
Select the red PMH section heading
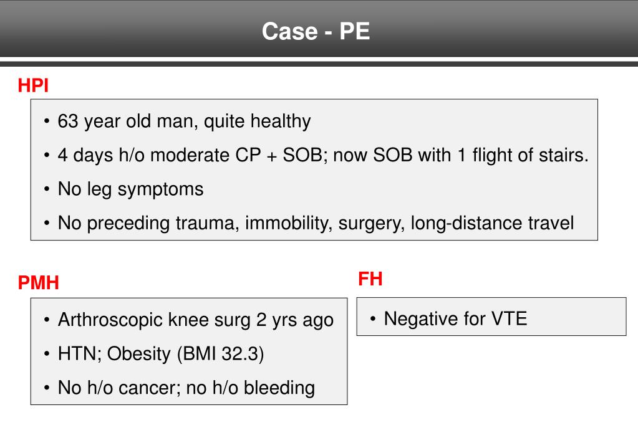coord(38,283)
